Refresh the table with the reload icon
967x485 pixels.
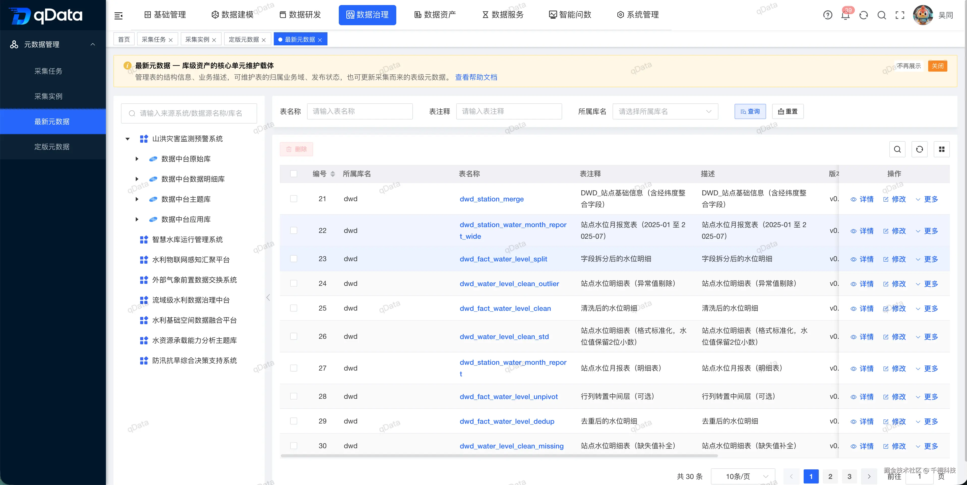(x=919, y=149)
